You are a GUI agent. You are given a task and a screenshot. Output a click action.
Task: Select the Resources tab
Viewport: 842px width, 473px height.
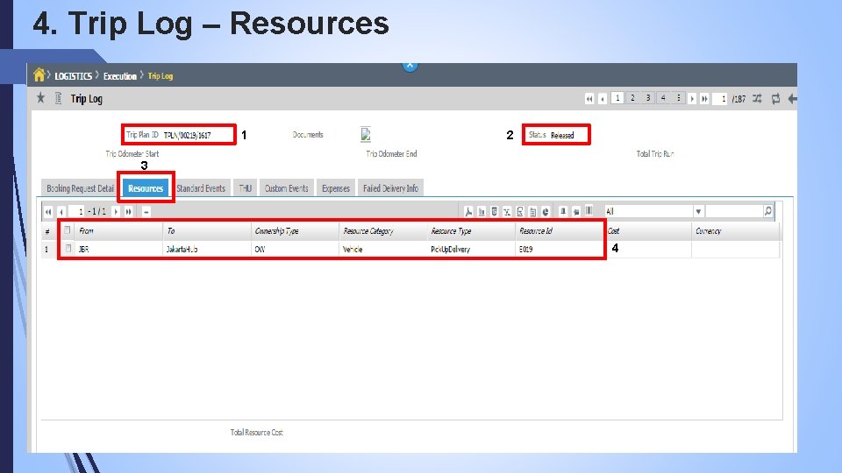(146, 188)
